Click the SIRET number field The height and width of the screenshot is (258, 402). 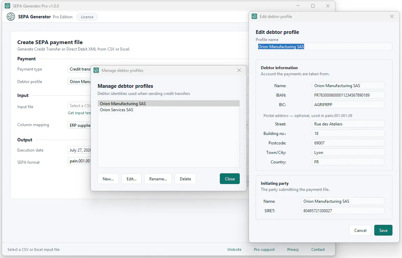point(343,211)
